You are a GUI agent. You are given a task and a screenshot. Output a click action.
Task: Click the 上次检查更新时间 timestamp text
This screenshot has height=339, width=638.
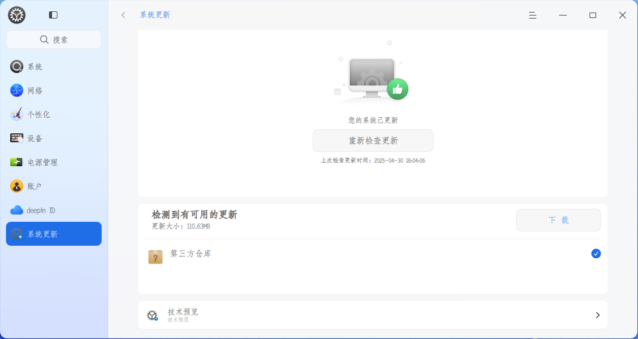pos(373,161)
